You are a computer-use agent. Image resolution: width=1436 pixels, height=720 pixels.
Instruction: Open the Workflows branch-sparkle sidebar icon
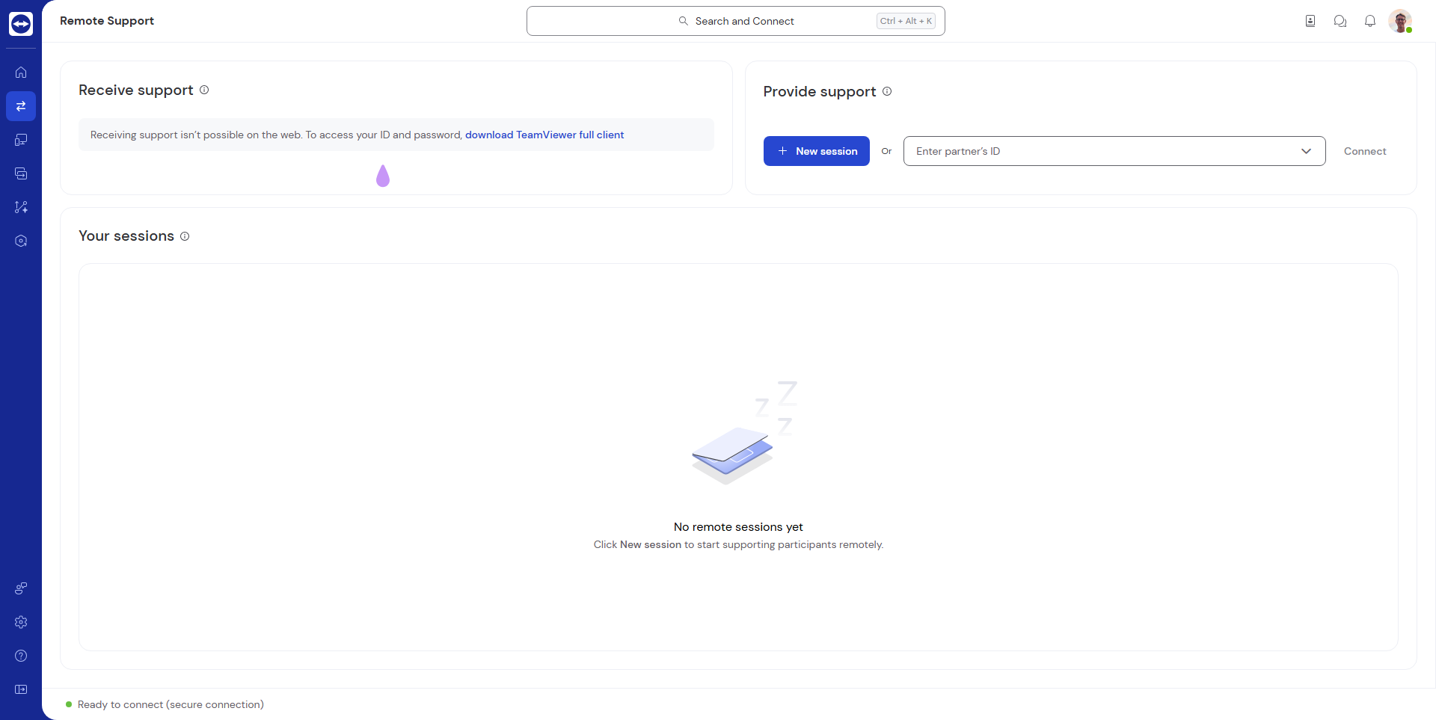tap(21, 207)
